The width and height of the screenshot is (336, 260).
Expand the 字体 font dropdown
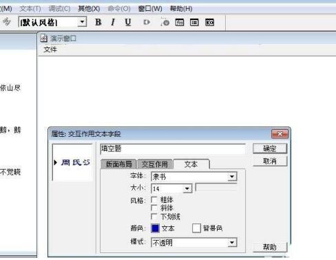(x=232, y=177)
